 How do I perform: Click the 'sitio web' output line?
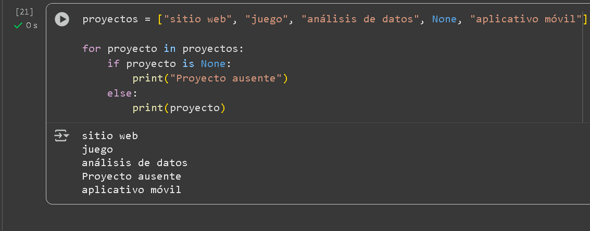[x=110, y=136]
